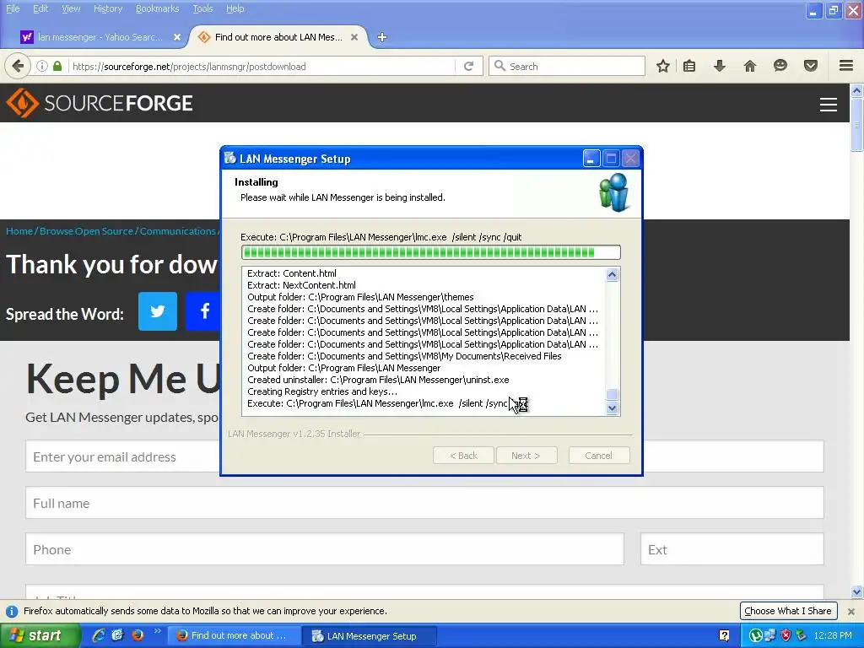864x648 pixels.
Task: Launch Firefox from quick launch bar
Action: point(138,635)
